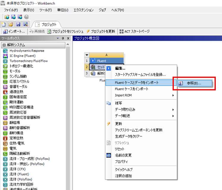
Task: Open the Tools (ツール) menu
Action: click(46, 10)
